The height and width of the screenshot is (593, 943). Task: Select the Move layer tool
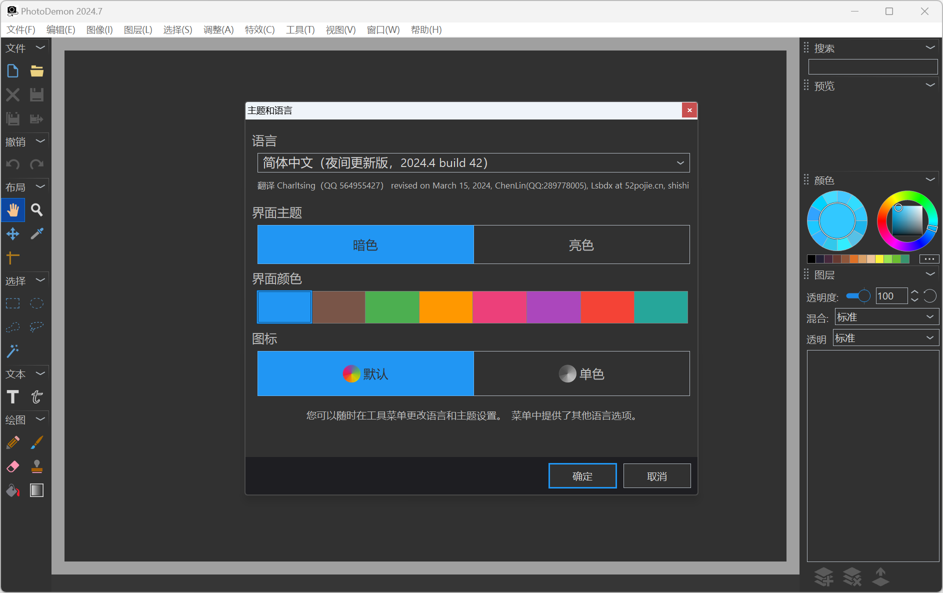click(13, 233)
